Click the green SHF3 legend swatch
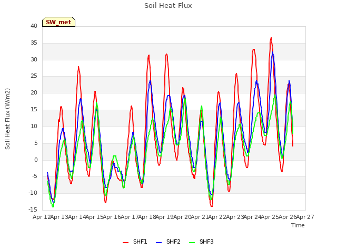Screen dimensions: 337x252 (x=192, y=243)
